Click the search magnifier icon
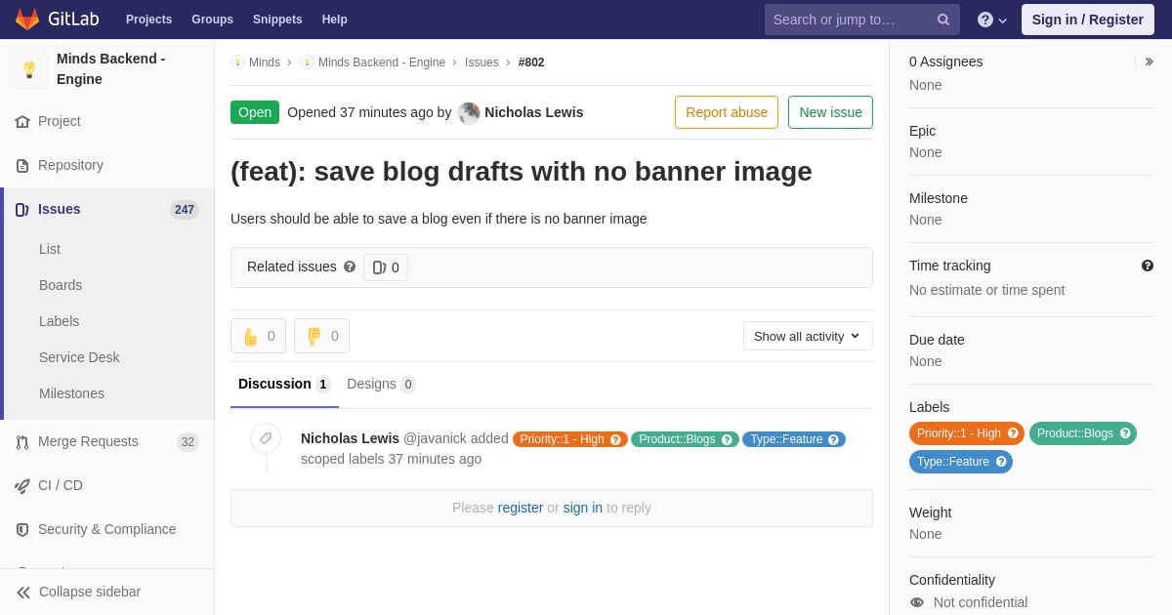The height and width of the screenshot is (615, 1172). click(x=943, y=20)
